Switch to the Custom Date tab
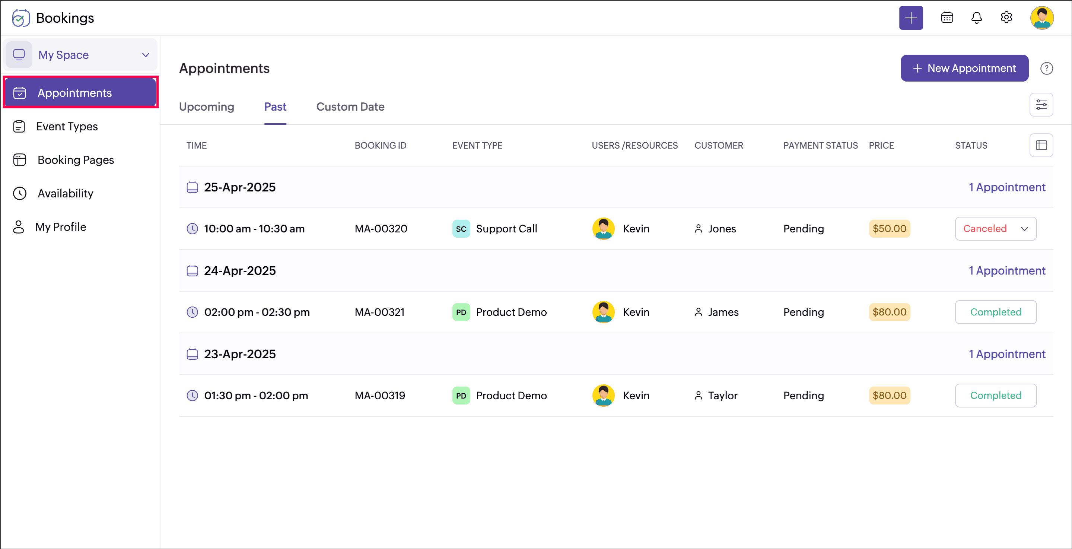Viewport: 1072px width, 549px height. (x=350, y=107)
